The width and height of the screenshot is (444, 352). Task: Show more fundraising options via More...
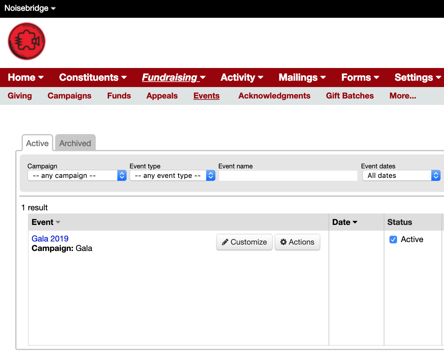(x=402, y=96)
